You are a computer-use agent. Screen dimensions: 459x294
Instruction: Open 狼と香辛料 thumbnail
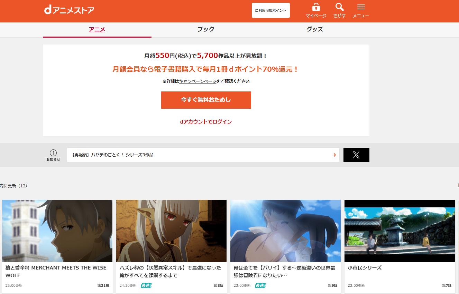click(x=57, y=231)
